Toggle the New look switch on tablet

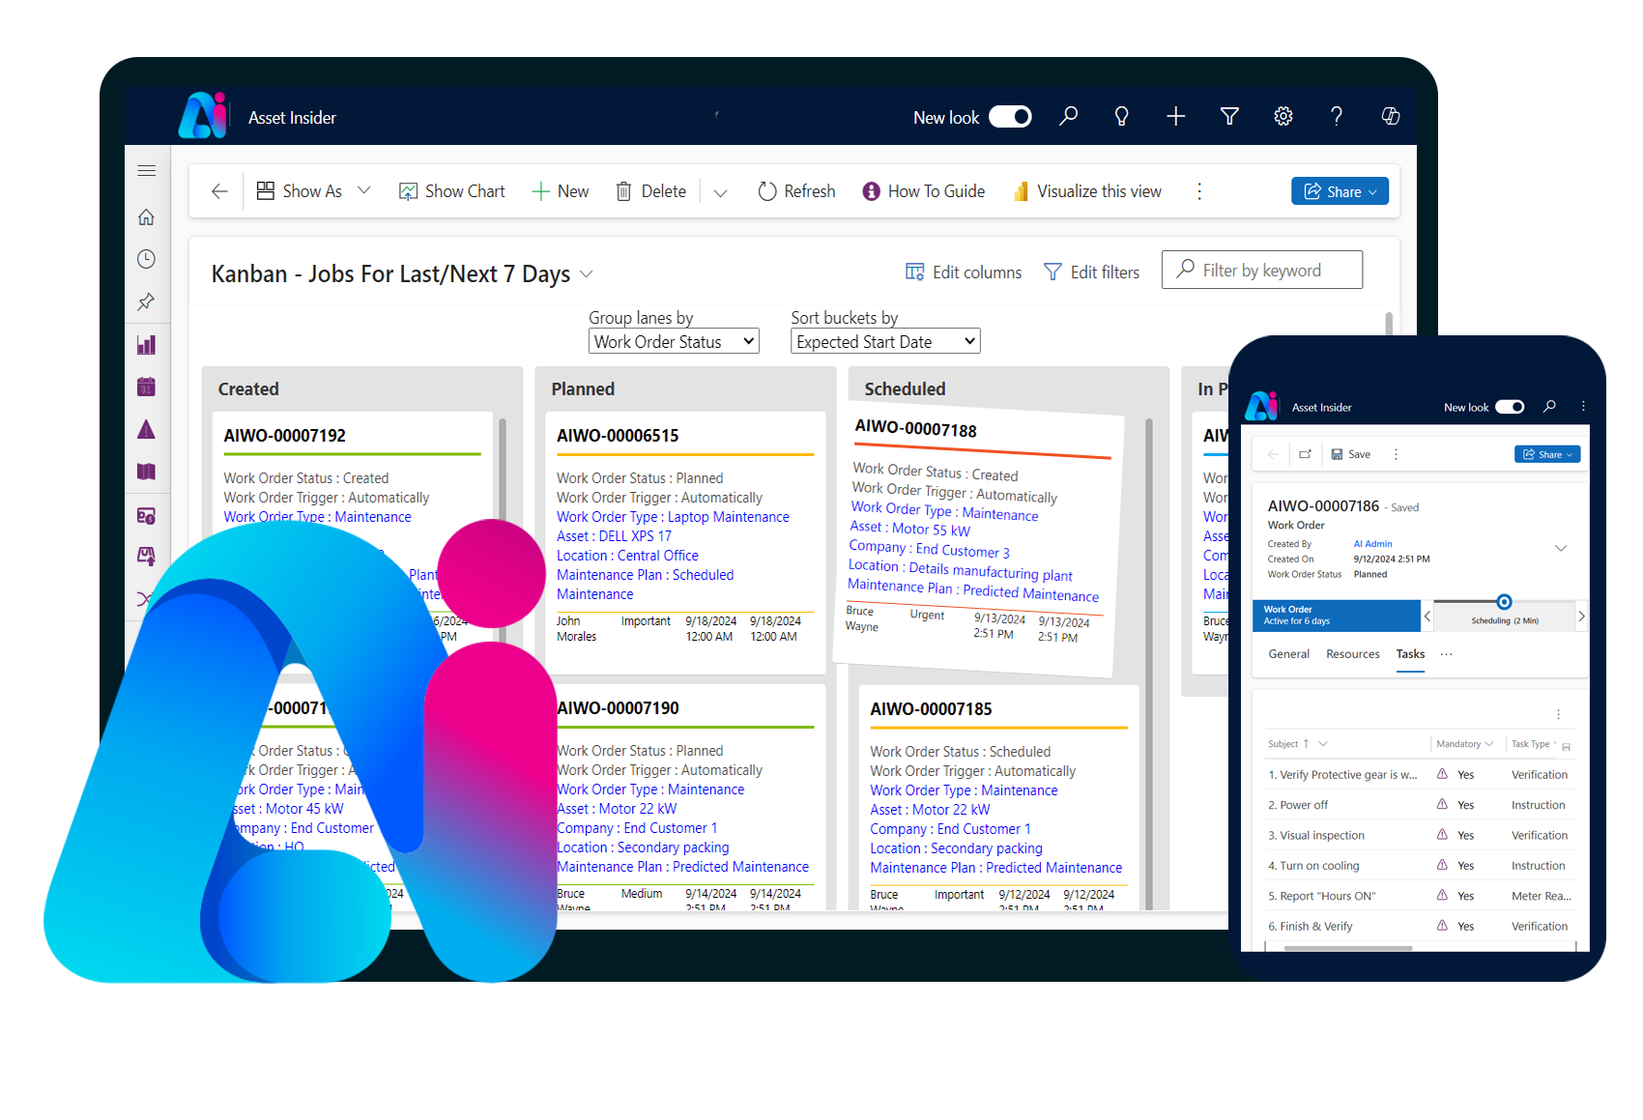point(1011,117)
